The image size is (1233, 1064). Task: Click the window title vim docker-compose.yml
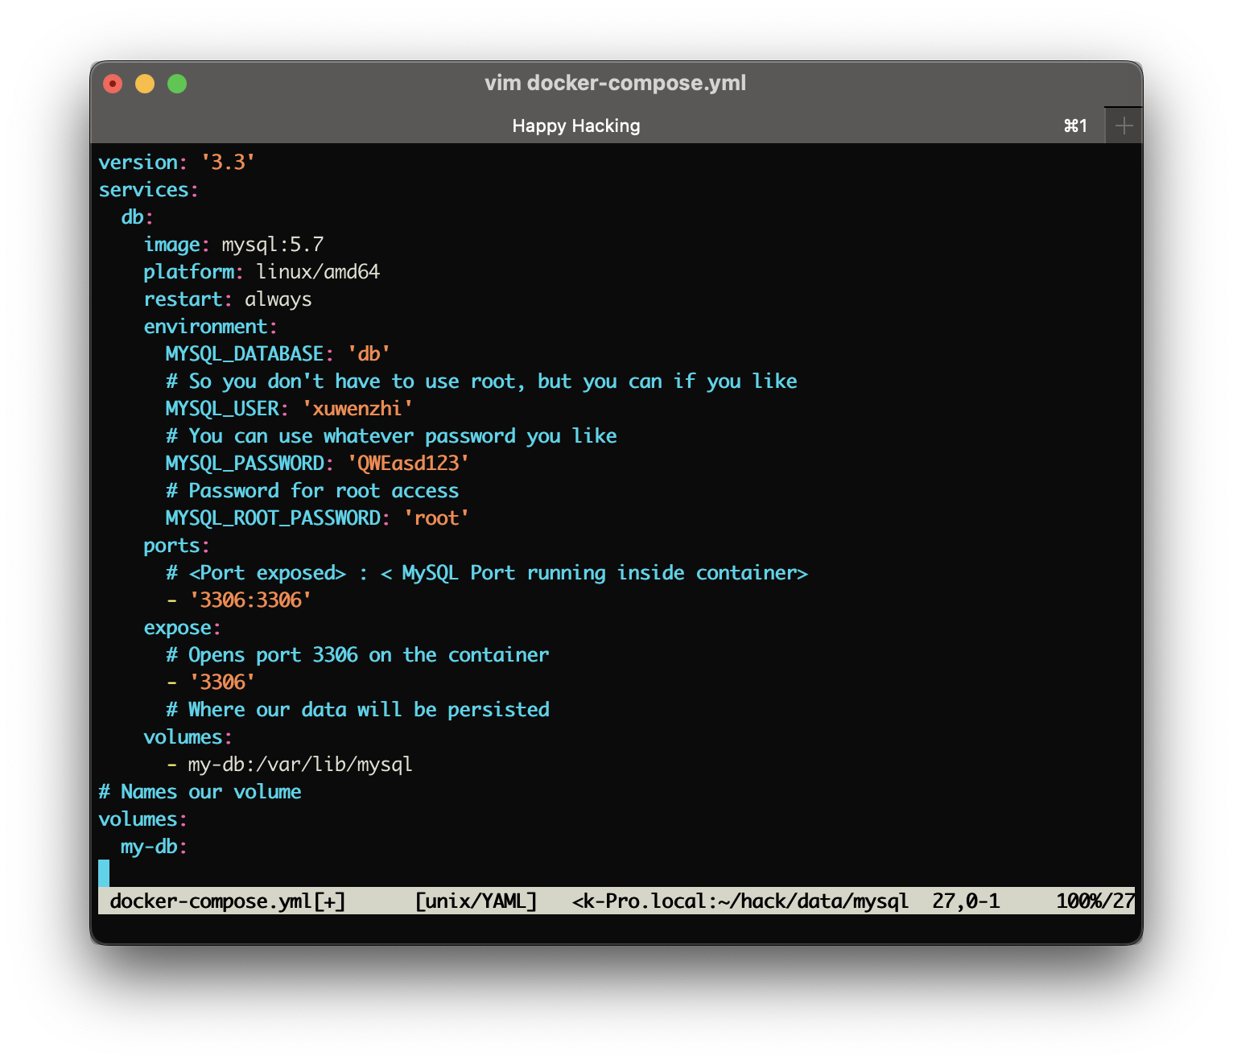tap(615, 83)
